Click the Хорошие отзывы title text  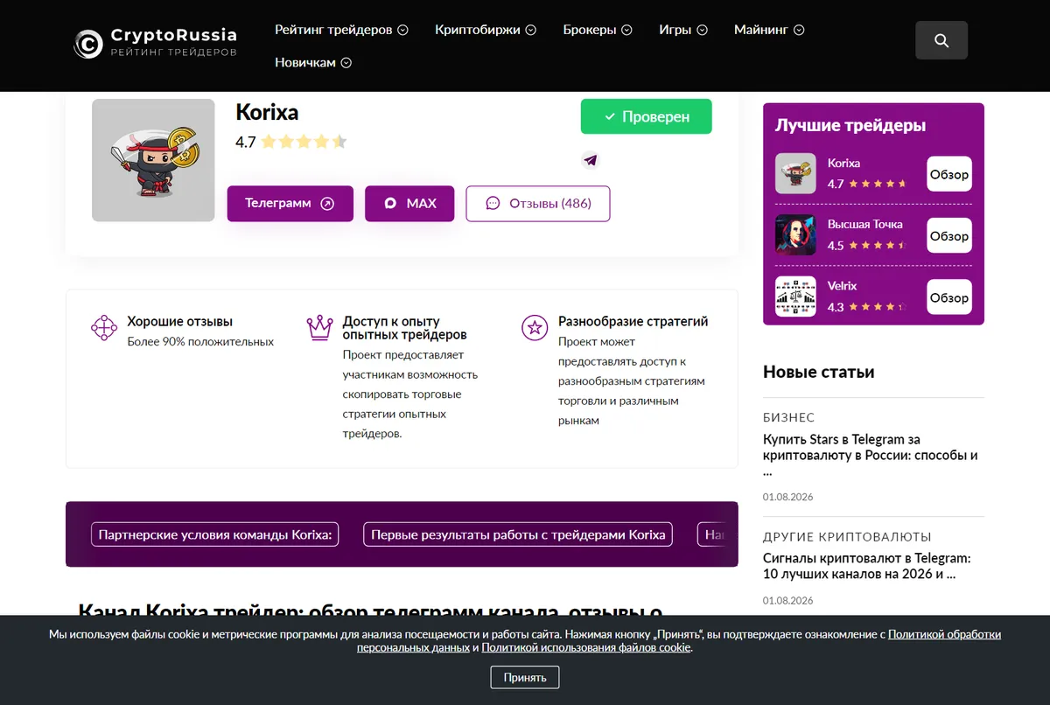pos(180,321)
